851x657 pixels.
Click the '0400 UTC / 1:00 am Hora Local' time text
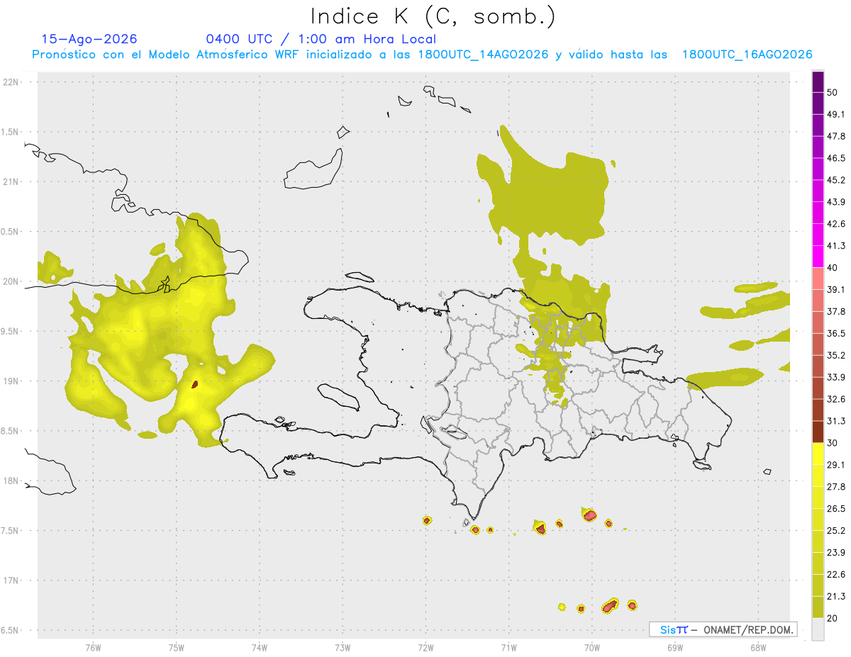coord(321,39)
